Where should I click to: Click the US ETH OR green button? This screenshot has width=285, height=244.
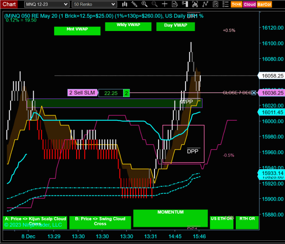[x=222, y=223]
